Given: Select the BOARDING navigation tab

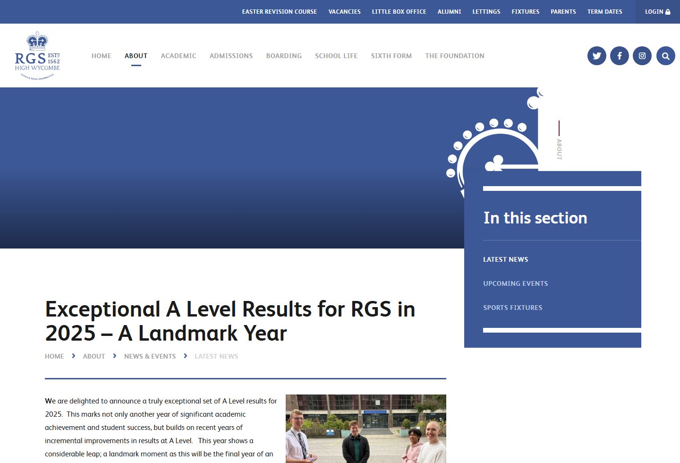Looking at the screenshot, I should [284, 56].
